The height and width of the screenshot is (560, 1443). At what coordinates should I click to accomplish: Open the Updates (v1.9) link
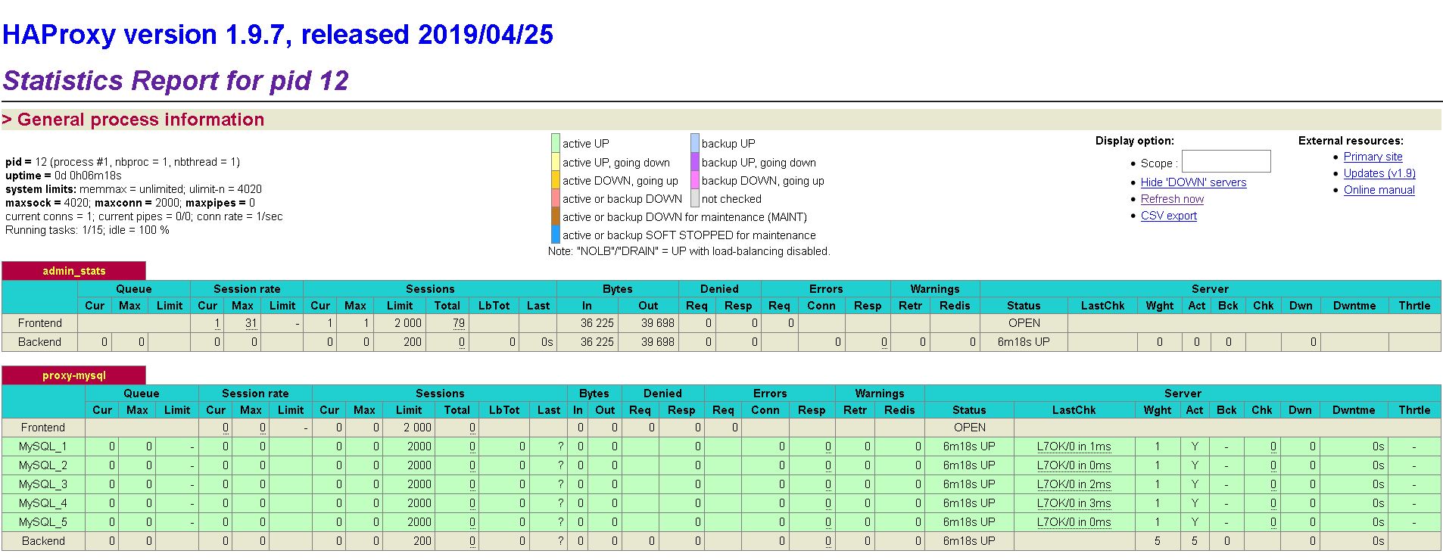click(1379, 173)
